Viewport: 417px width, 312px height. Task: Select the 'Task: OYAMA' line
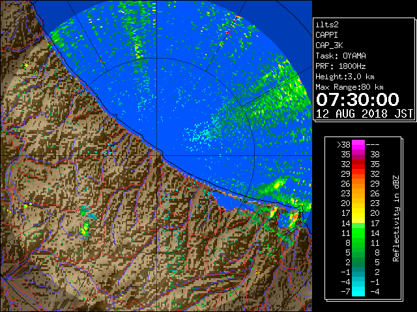tap(341, 56)
